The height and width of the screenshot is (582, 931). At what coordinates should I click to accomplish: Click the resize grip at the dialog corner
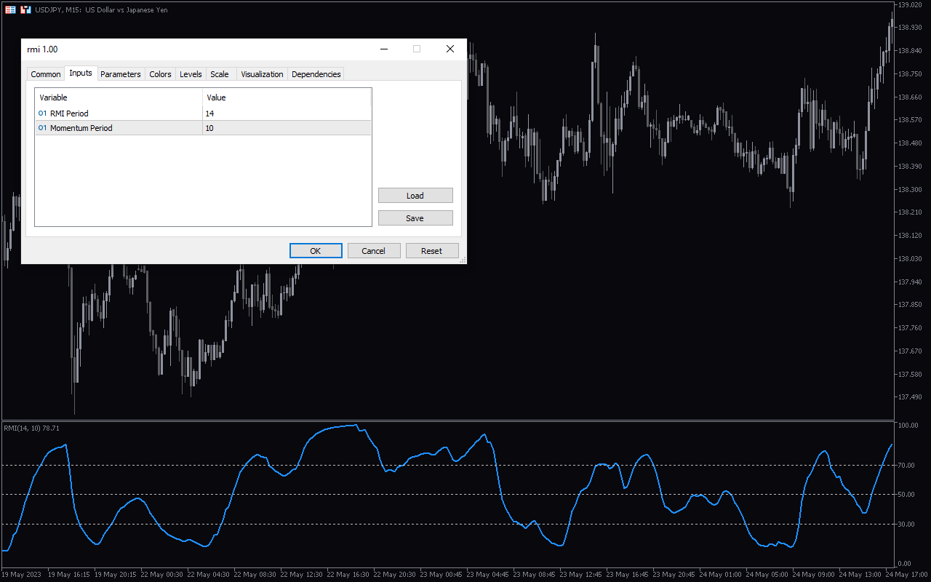463,260
